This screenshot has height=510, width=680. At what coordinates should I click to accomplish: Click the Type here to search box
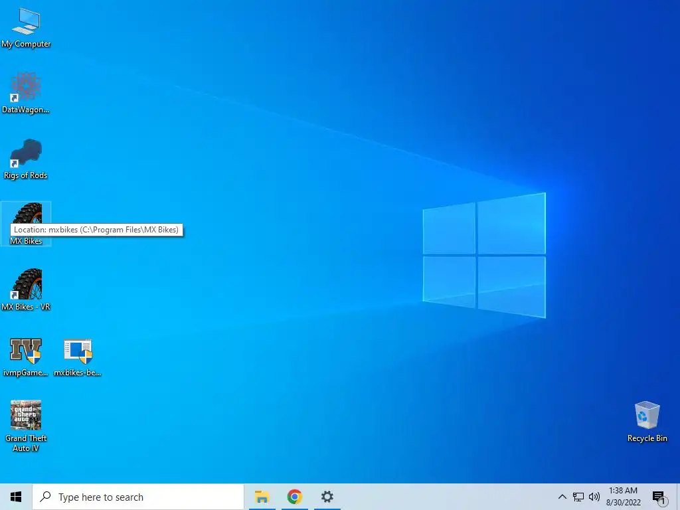(x=138, y=497)
